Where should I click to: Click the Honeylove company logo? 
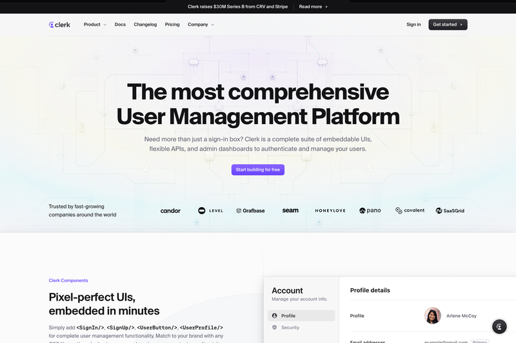click(x=330, y=210)
